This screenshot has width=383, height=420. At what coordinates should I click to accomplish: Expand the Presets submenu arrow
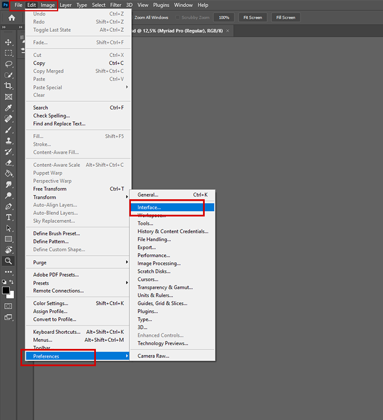tap(127, 283)
